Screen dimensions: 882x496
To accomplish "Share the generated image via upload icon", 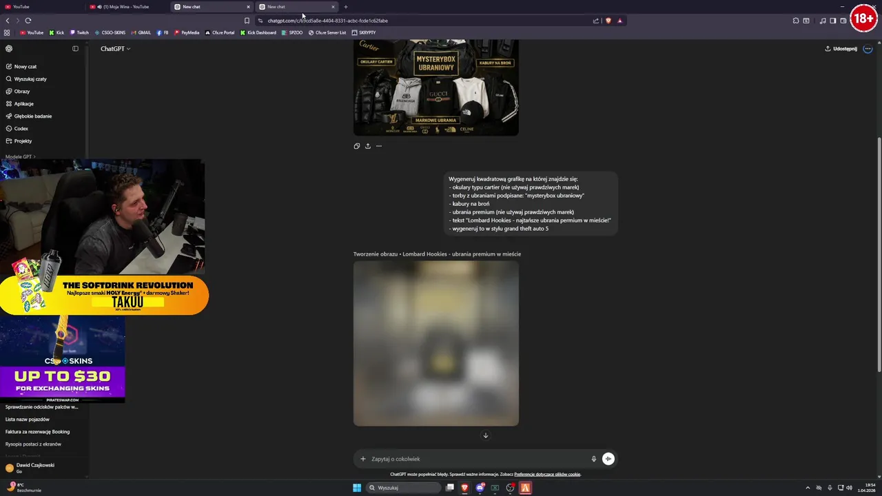I will (x=367, y=146).
